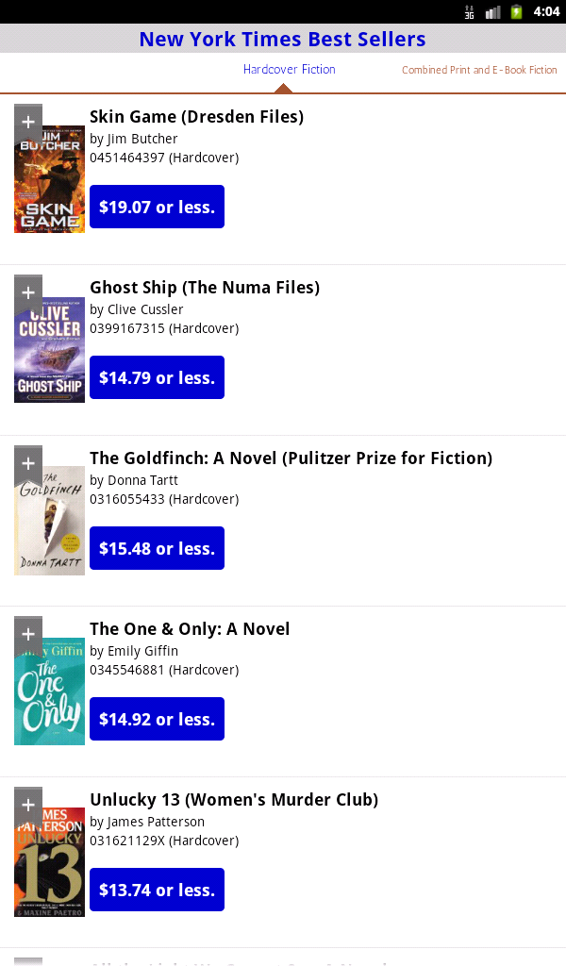Tap the New York Times Best Sellers header

[283, 39]
